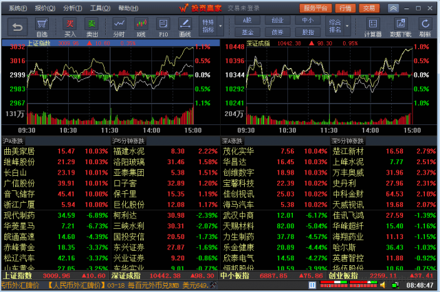The width and height of the screenshot is (440, 292).
Task: Select the 画线 drawing tool icon
Action: point(184,27)
